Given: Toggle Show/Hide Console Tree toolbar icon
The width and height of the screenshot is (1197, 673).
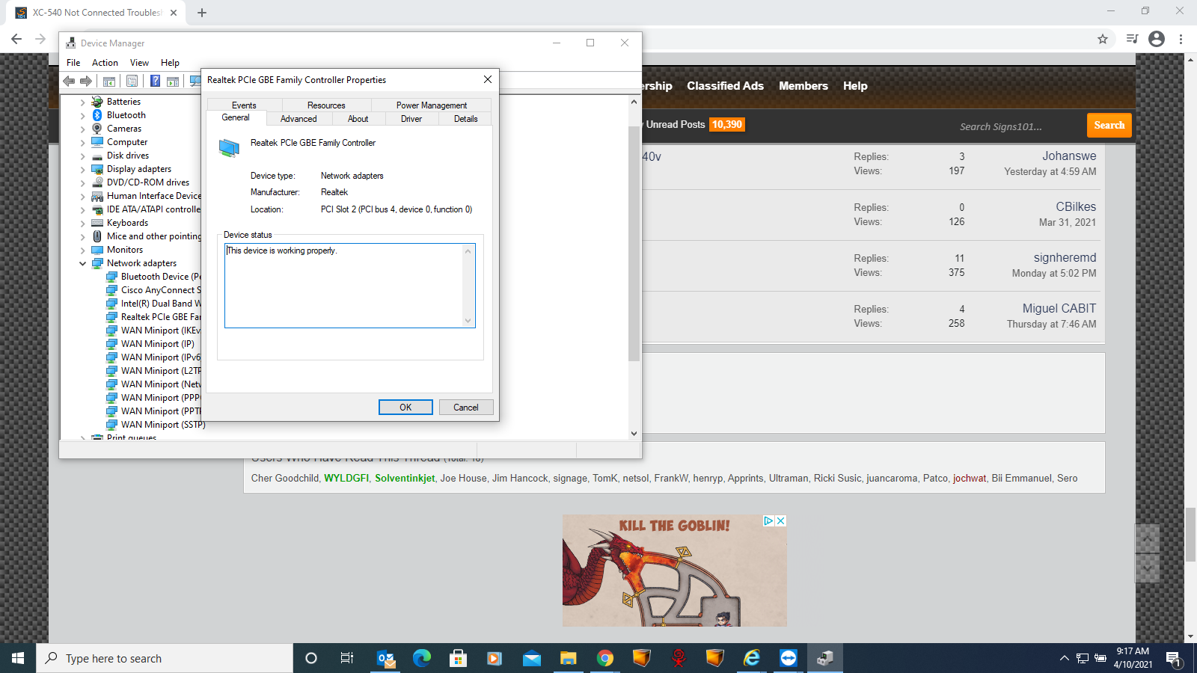Looking at the screenshot, I should pos(109,81).
